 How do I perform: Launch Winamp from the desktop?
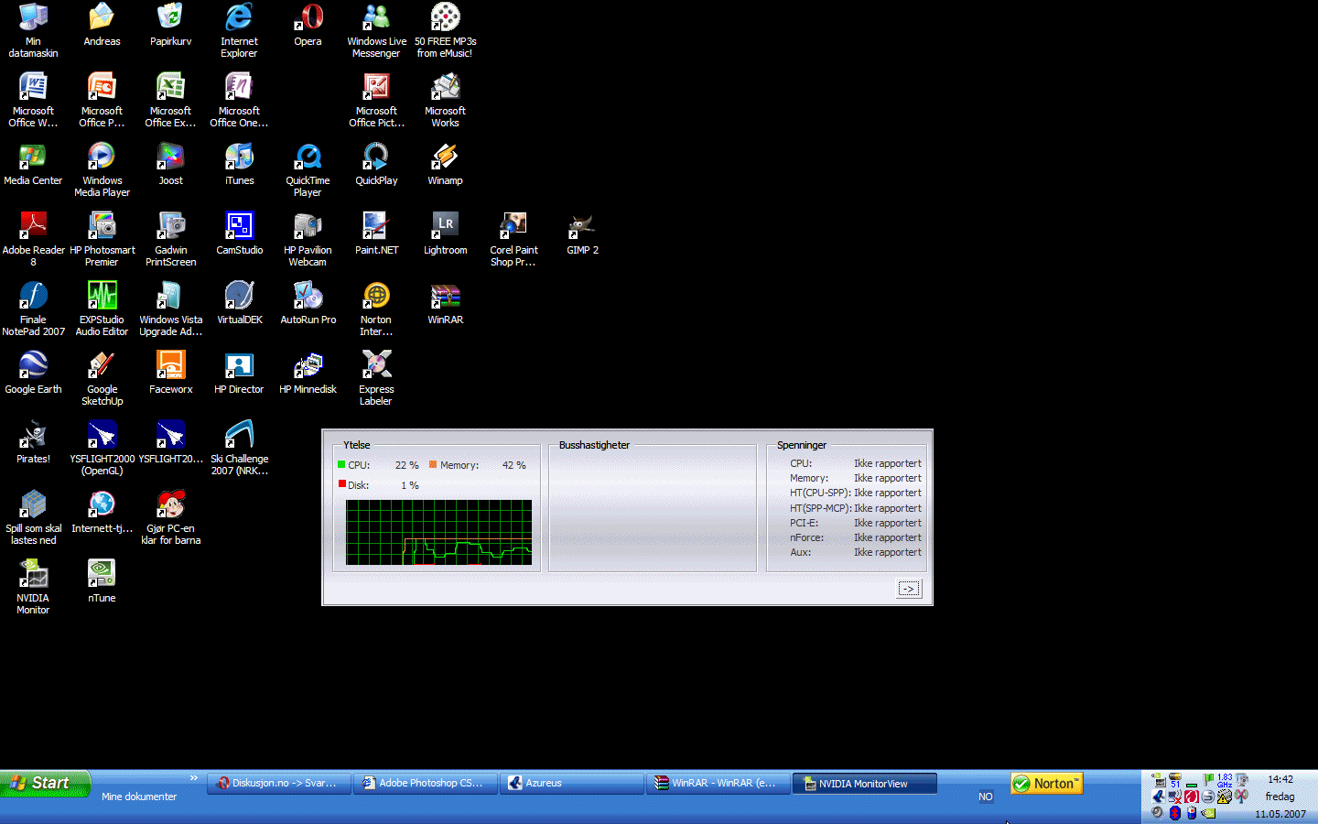click(x=445, y=164)
